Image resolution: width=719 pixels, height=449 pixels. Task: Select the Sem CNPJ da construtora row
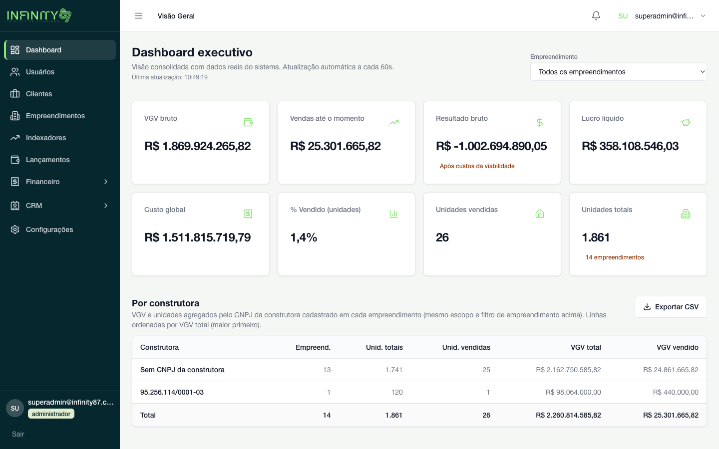pyautogui.click(x=419, y=370)
